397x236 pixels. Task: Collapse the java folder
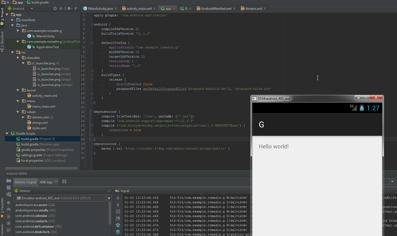click(x=12, y=25)
